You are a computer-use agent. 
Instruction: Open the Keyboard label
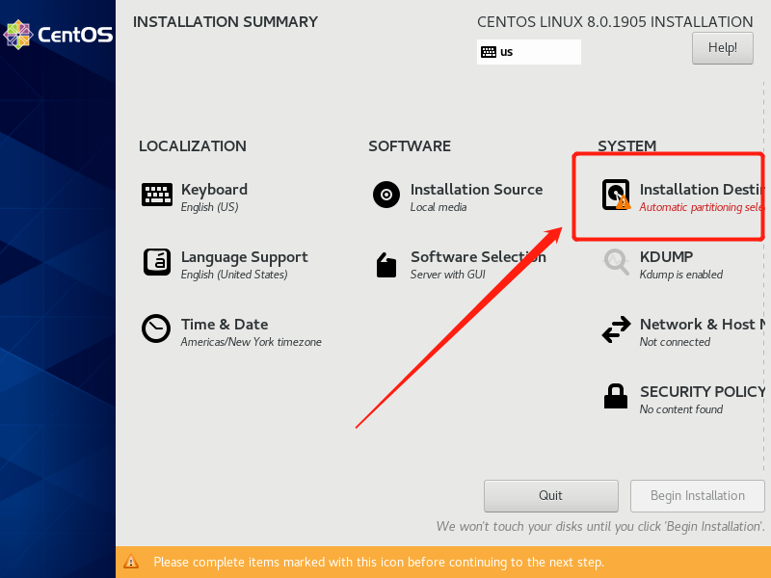point(214,189)
